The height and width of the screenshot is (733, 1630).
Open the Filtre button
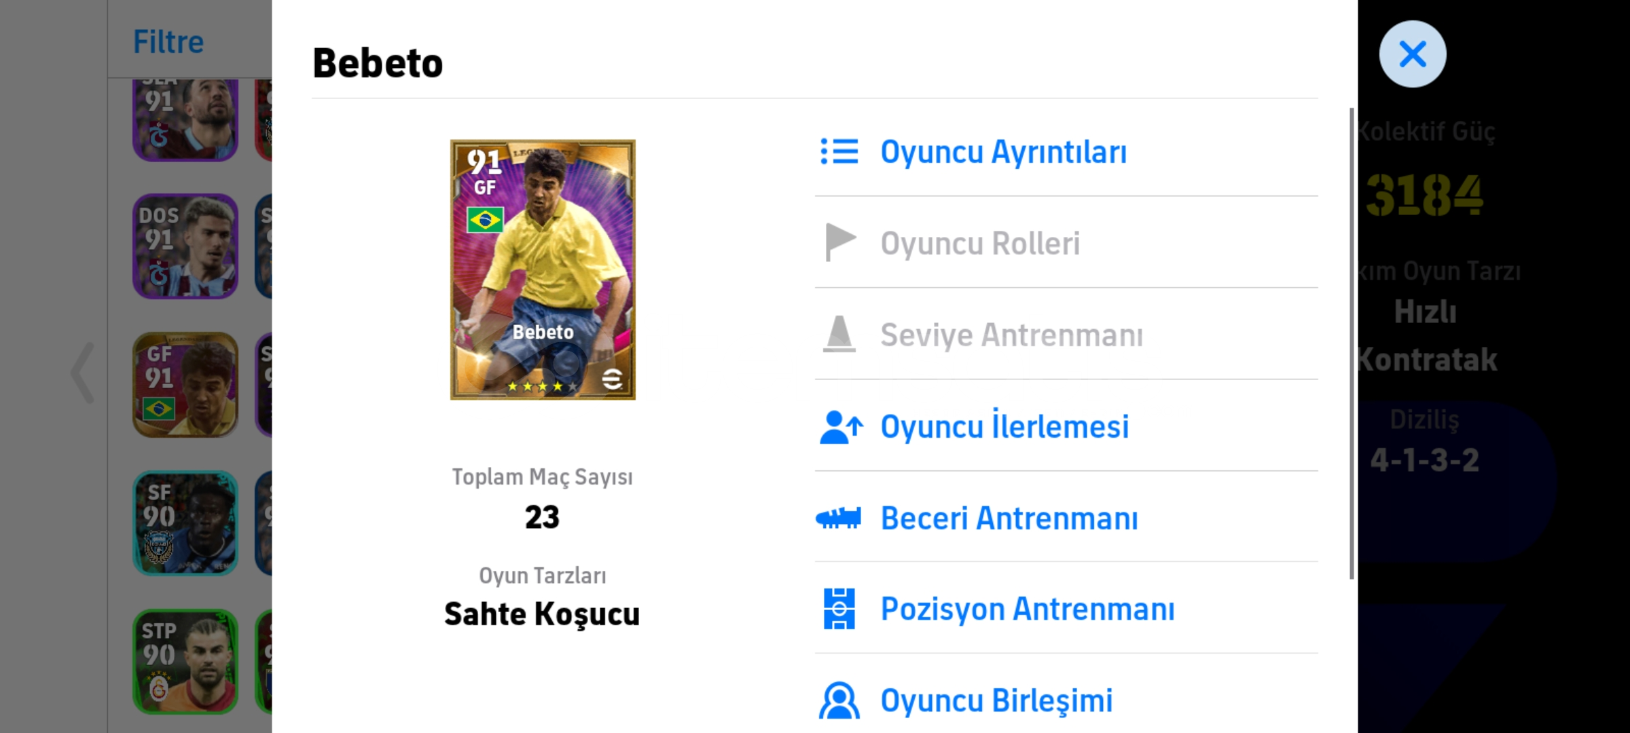pos(168,41)
